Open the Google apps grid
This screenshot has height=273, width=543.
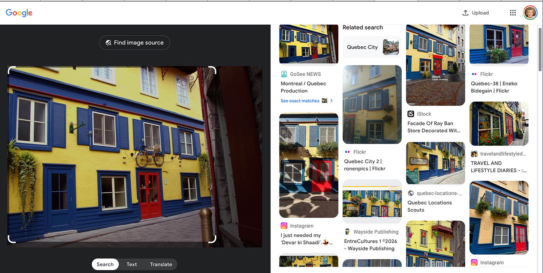click(513, 13)
